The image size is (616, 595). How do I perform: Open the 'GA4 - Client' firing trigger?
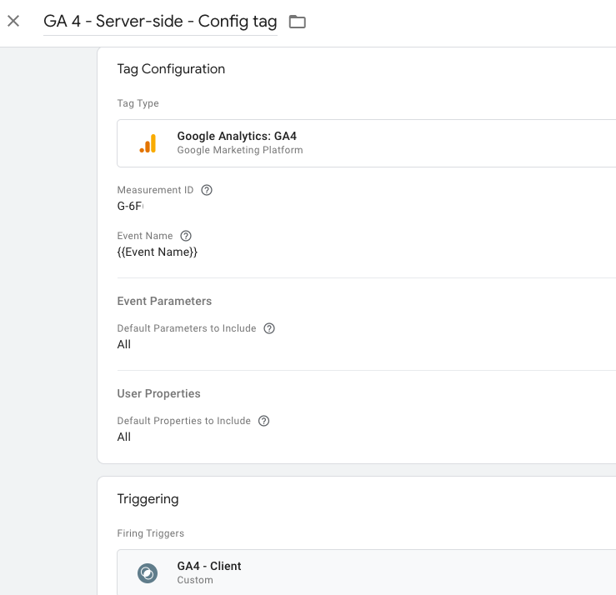[366, 572]
